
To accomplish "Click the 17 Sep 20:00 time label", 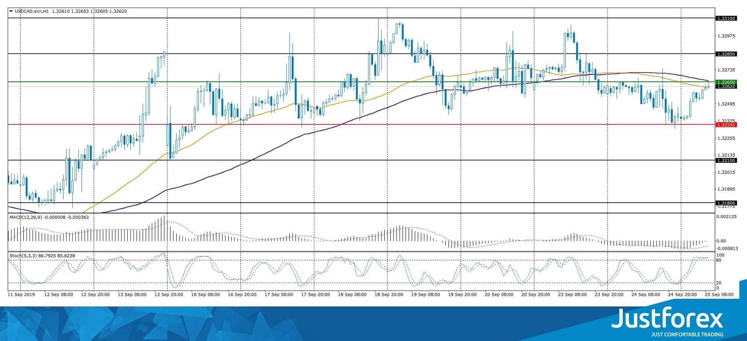I will [x=316, y=295].
